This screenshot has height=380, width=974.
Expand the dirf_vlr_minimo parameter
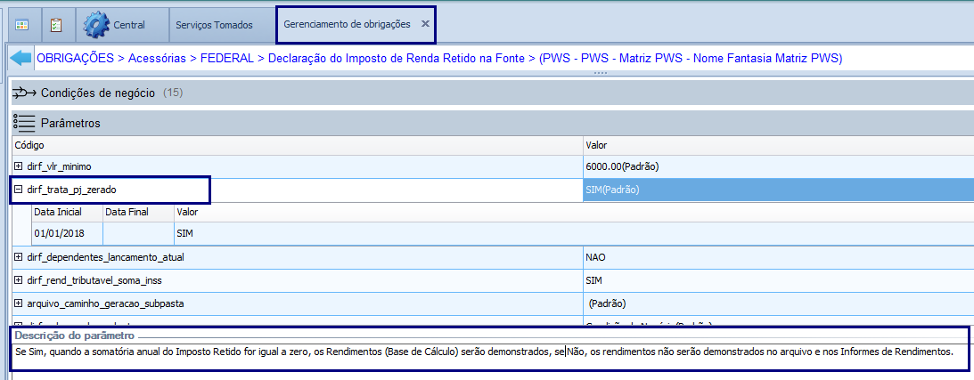(19, 166)
